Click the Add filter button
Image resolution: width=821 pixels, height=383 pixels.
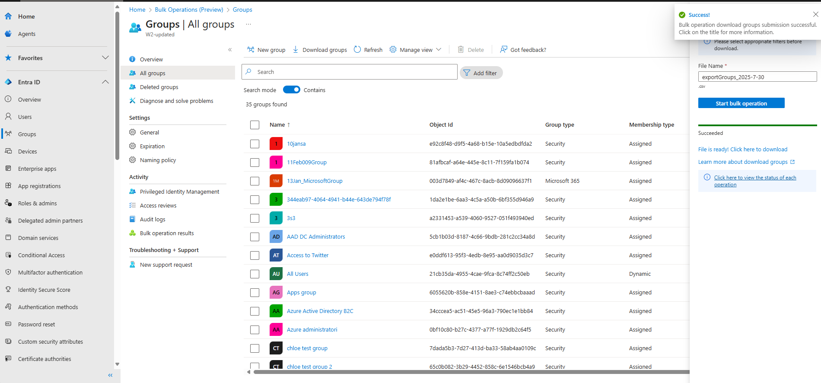pyautogui.click(x=481, y=73)
